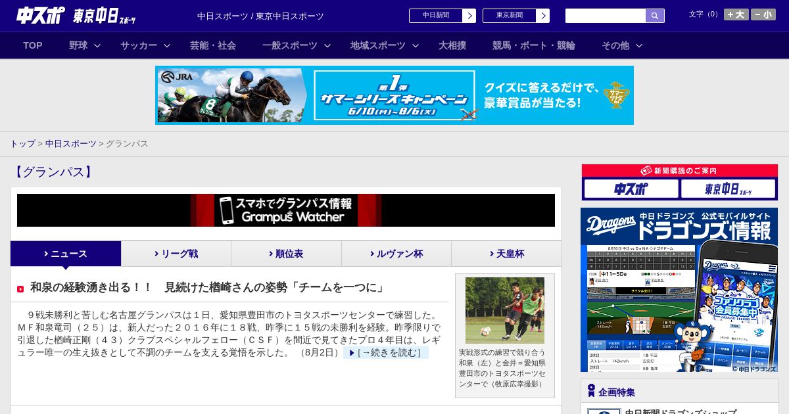
Task: Click the 東京中日スポーツ header logo
Action: click(x=105, y=16)
